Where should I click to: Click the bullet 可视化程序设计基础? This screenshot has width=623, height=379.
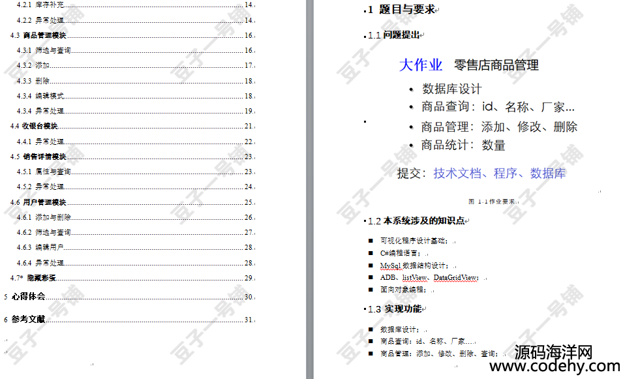click(414, 241)
